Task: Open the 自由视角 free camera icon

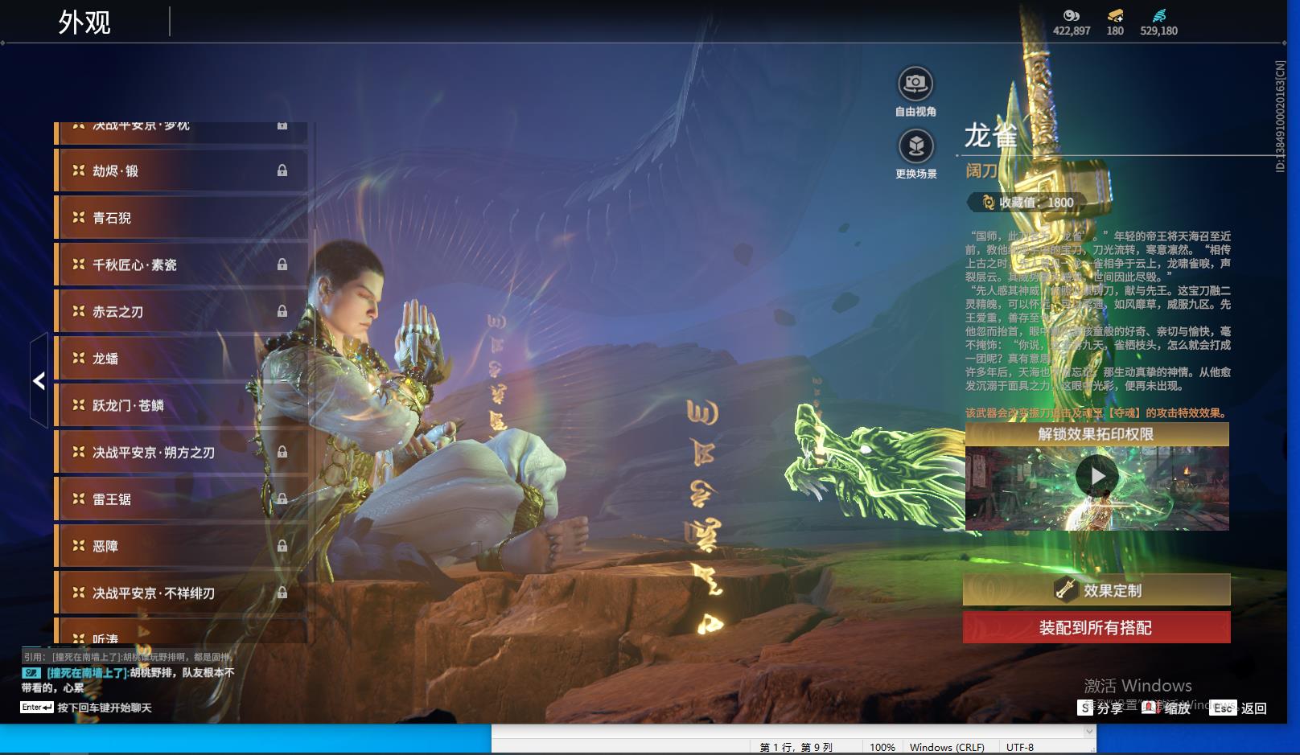Action: (x=915, y=84)
